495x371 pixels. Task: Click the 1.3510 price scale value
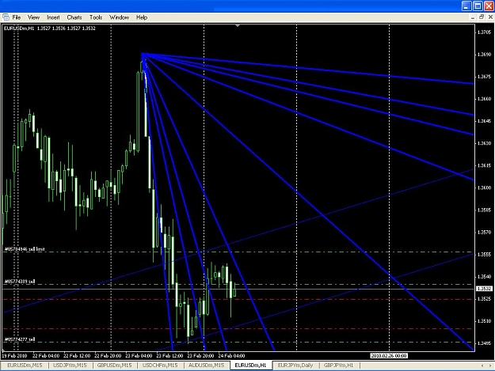tap(484, 321)
